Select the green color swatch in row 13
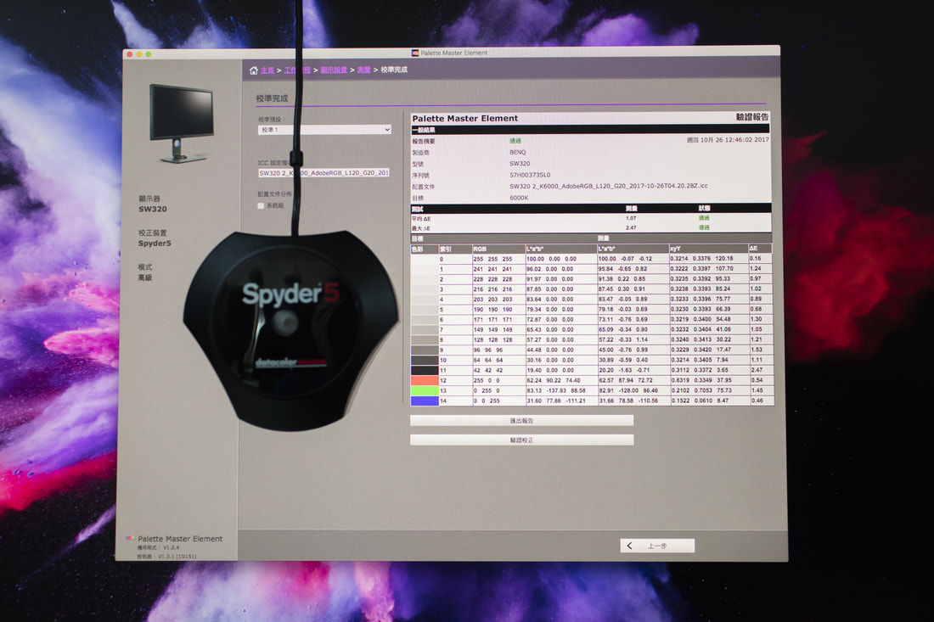 (425, 390)
